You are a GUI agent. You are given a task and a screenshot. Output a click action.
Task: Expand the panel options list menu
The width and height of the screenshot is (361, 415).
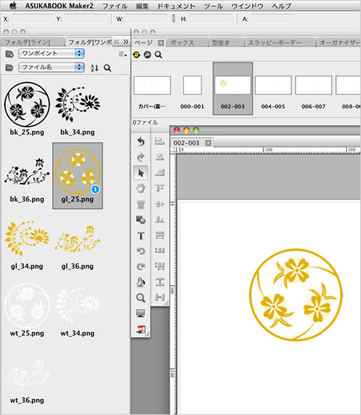pos(122,54)
